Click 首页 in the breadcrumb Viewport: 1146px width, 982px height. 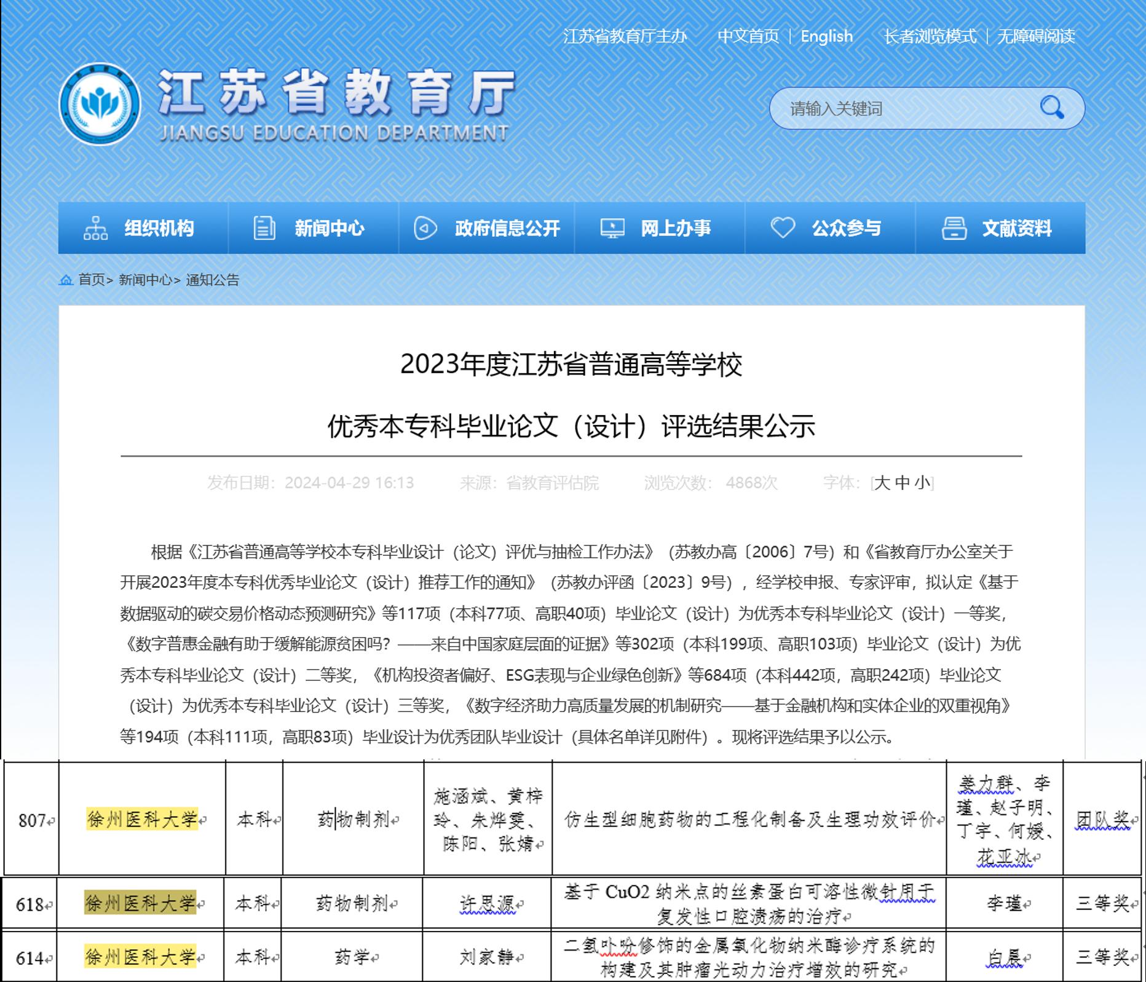point(91,280)
